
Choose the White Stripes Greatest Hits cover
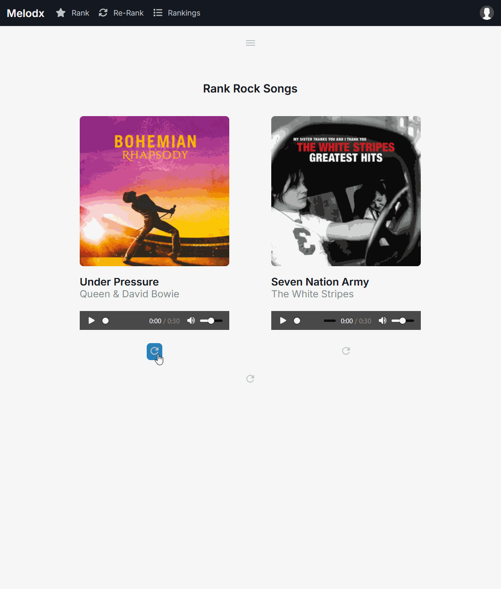pyautogui.click(x=346, y=191)
